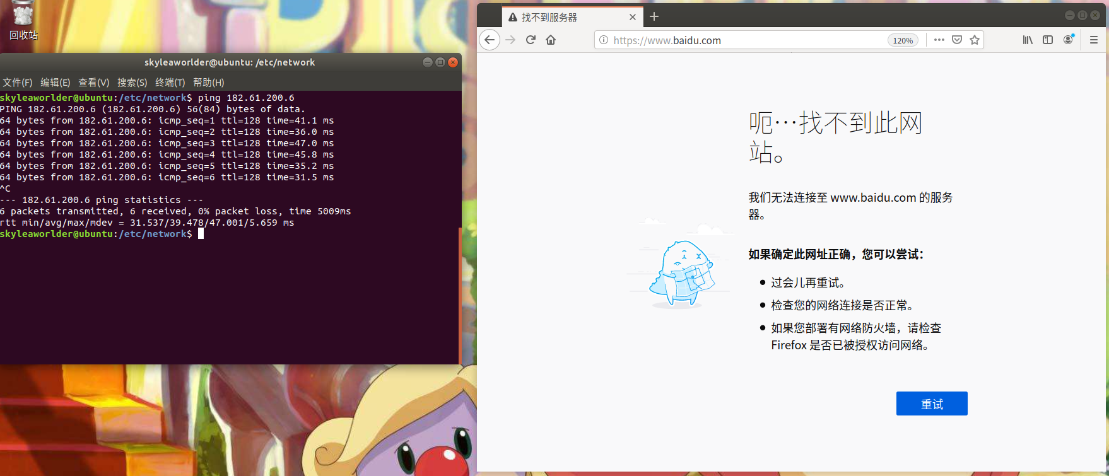Click the '6 packets transmitted' summary line
Screen dimensions: 1109x476
point(175,211)
